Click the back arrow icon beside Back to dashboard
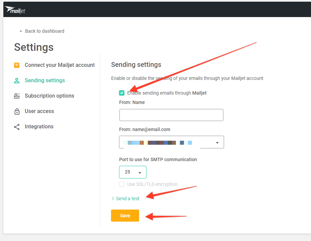This screenshot has width=311, height=241. (x=21, y=31)
